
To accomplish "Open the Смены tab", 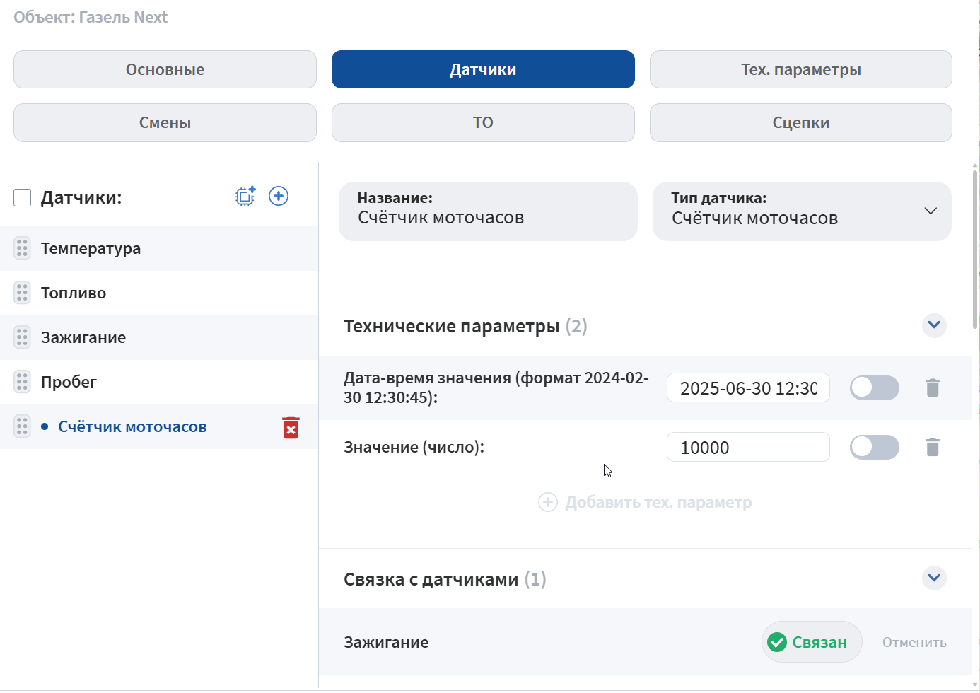I will pos(165,122).
